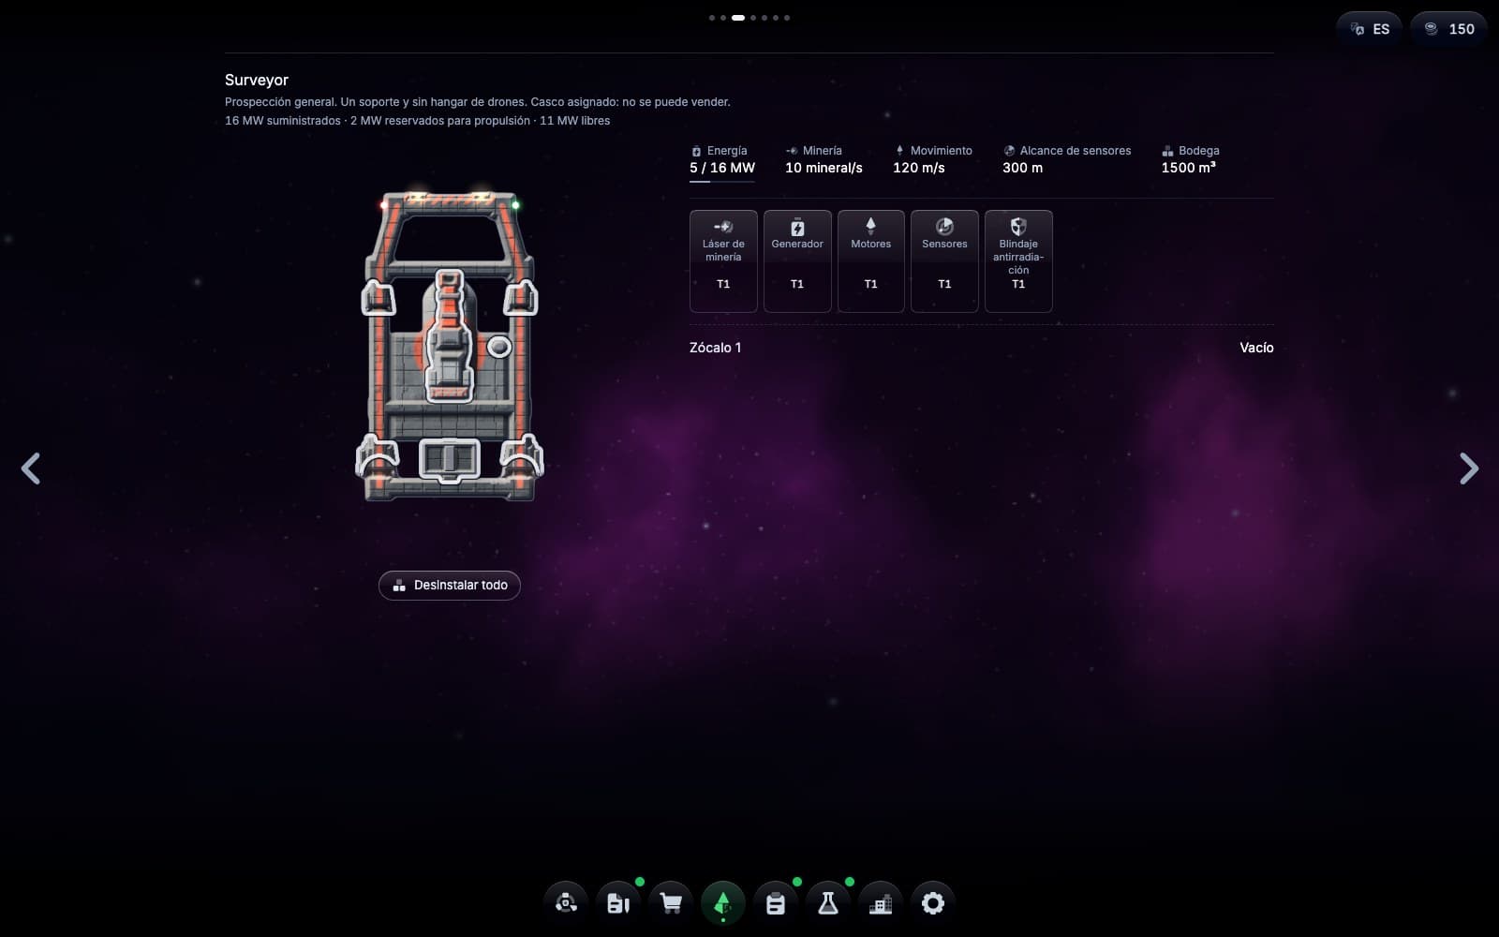Click the green ship icon in dock
The height and width of the screenshot is (937, 1499).
[x=723, y=903]
